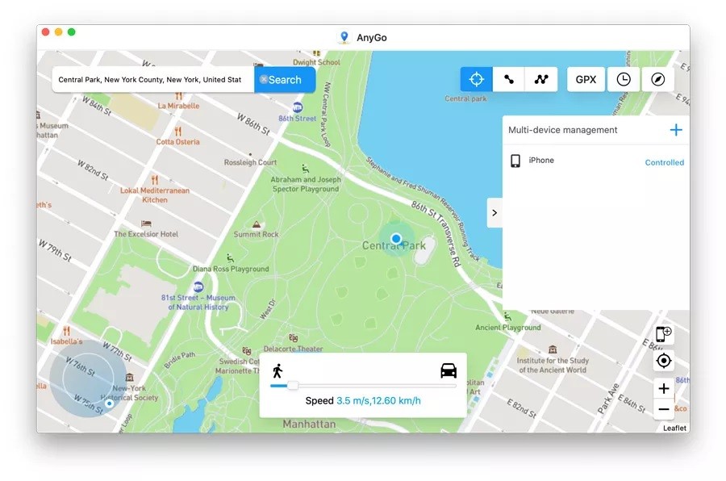
Task: Click the AnyGo title pin icon
Action: click(344, 38)
